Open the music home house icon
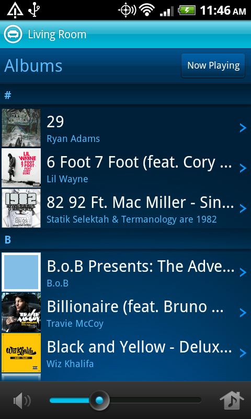Viewport: 251px width, 419px height. point(232,400)
